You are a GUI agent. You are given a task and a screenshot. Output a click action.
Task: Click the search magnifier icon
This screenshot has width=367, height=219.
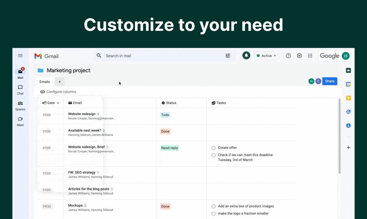point(99,56)
